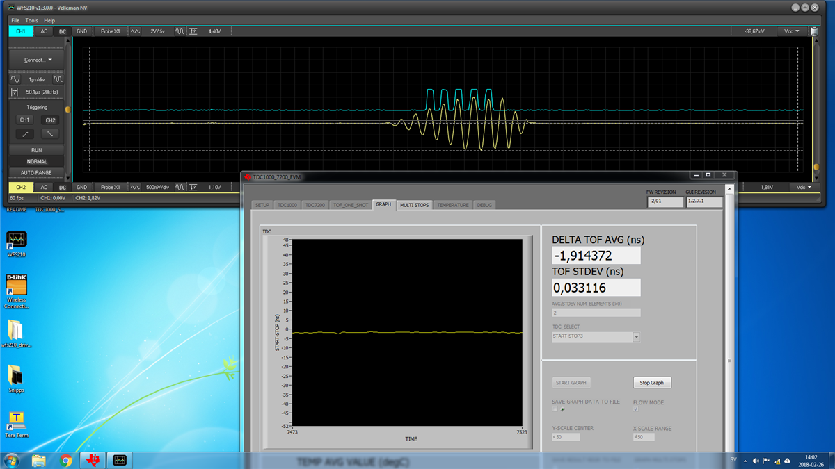This screenshot has height=469, width=835.
Task: Decrease CH1 volts per division in WFS210
Action: point(135,31)
